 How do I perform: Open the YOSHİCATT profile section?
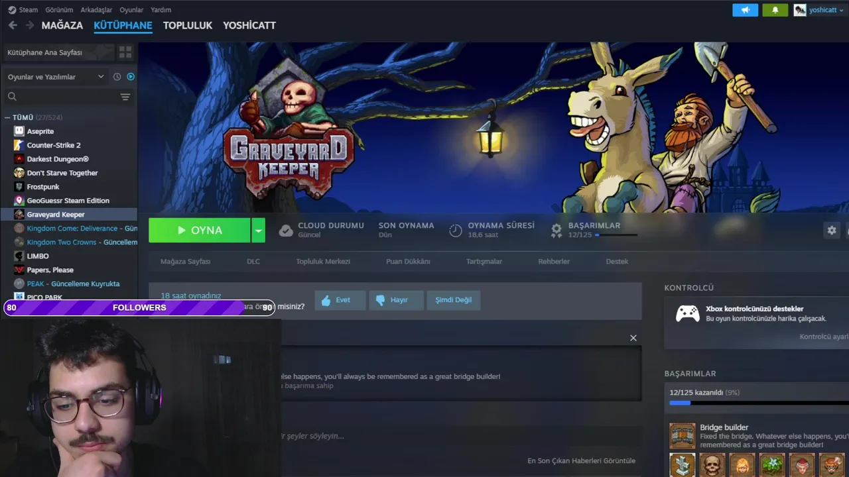coord(249,25)
